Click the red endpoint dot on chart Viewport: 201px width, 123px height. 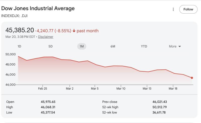click(192, 78)
